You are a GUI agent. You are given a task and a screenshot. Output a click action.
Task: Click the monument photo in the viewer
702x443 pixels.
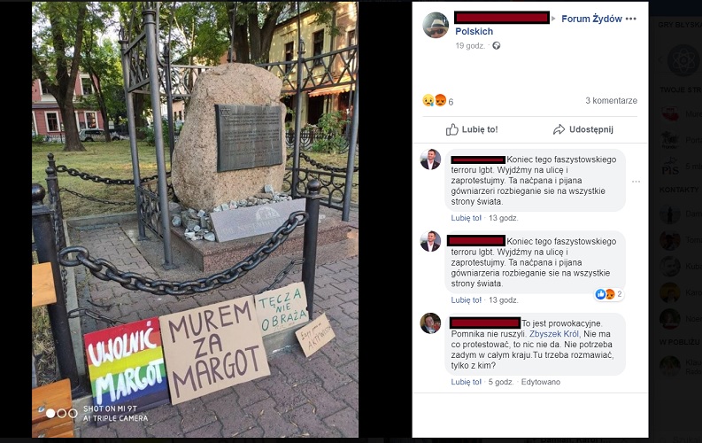(x=195, y=220)
